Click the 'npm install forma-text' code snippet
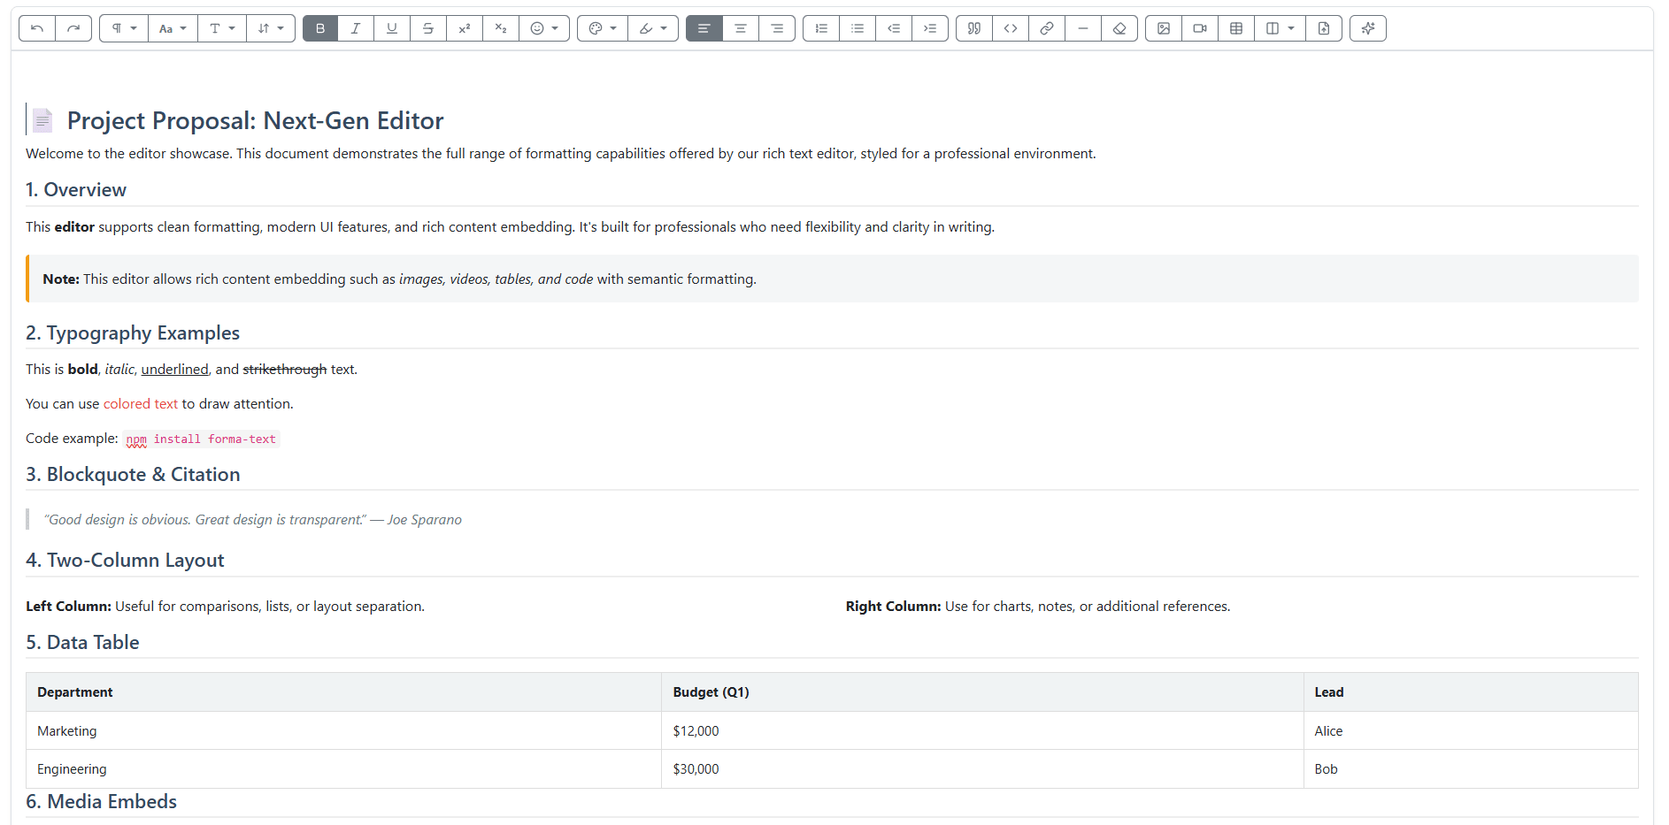The height and width of the screenshot is (825, 1669). pos(201,439)
